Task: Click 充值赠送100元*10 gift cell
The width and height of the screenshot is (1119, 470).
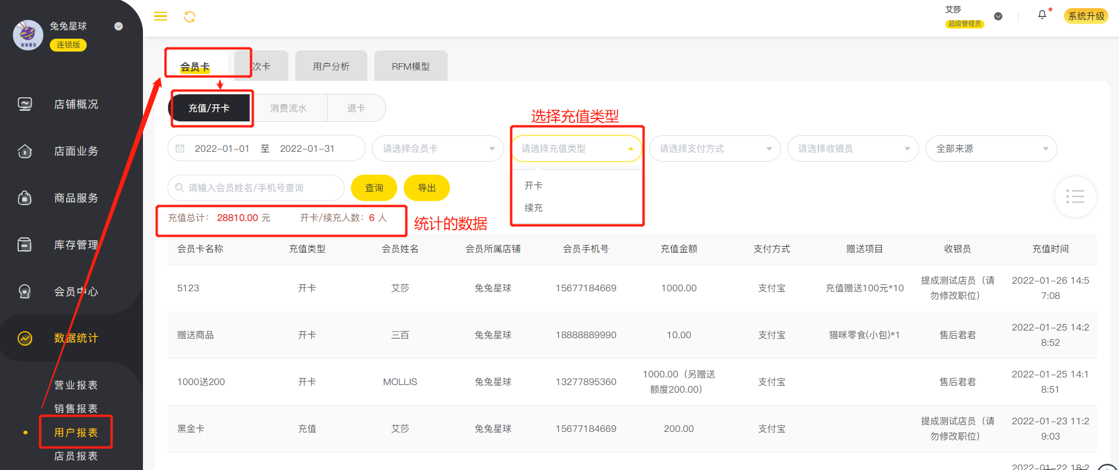Action: [865, 288]
